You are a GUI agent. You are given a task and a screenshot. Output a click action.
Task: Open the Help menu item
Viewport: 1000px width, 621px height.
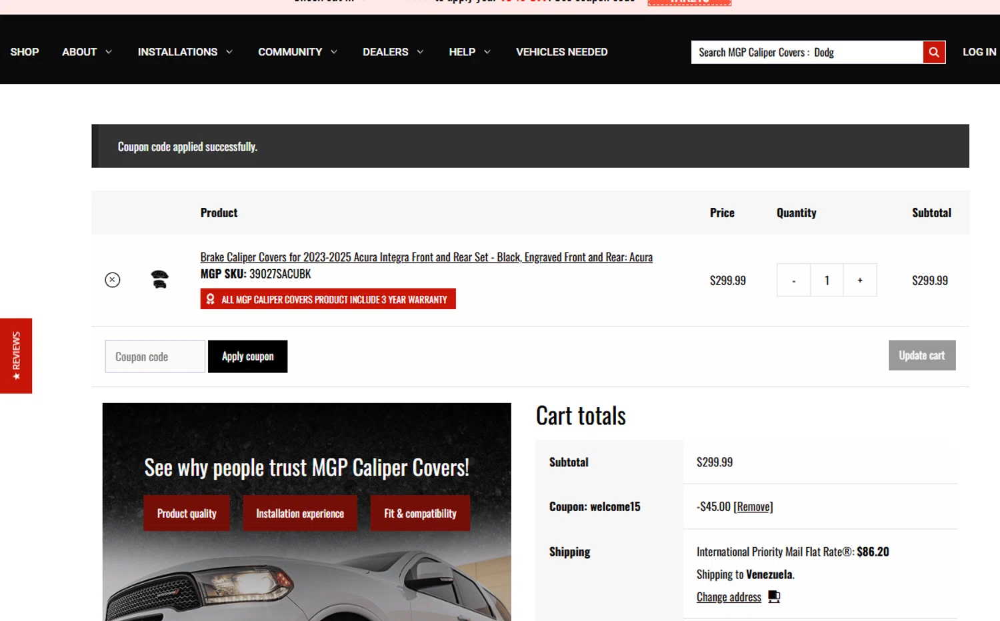(462, 52)
